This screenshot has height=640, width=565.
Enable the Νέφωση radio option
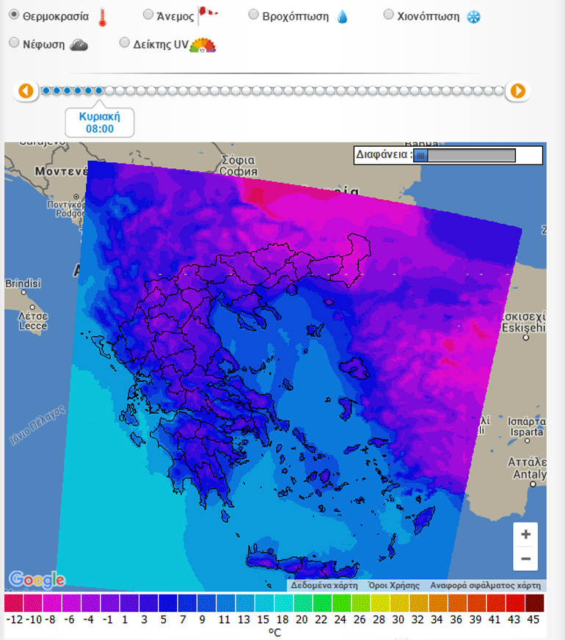tap(13, 43)
